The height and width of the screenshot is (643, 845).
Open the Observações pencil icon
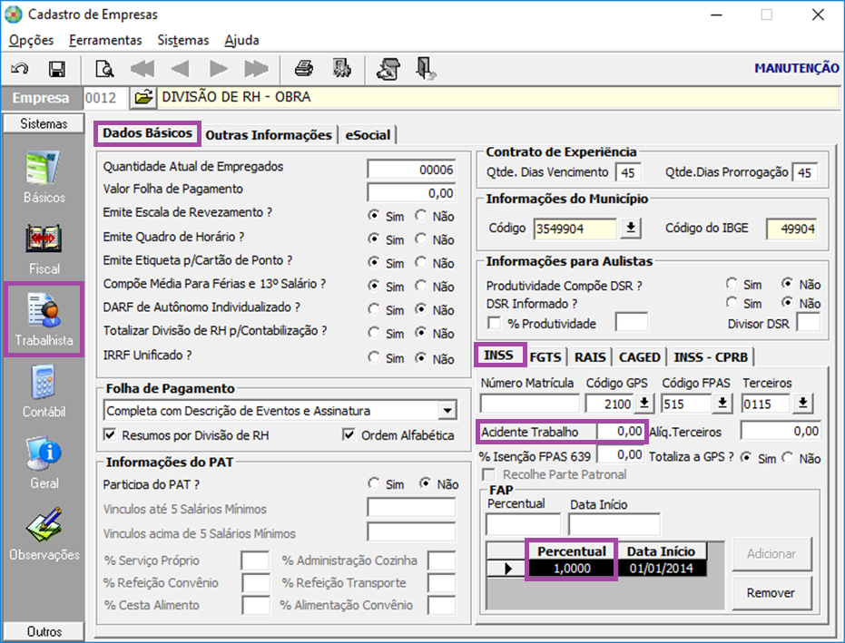[x=44, y=524]
